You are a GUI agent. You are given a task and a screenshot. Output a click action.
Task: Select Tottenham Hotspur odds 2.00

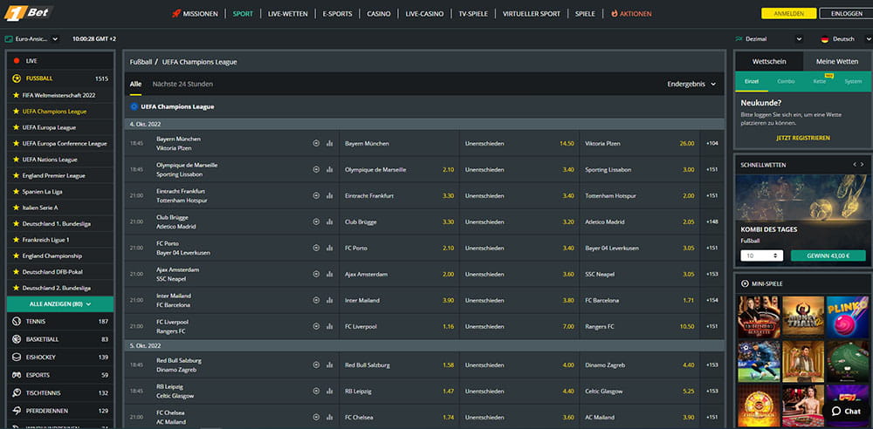point(688,196)
